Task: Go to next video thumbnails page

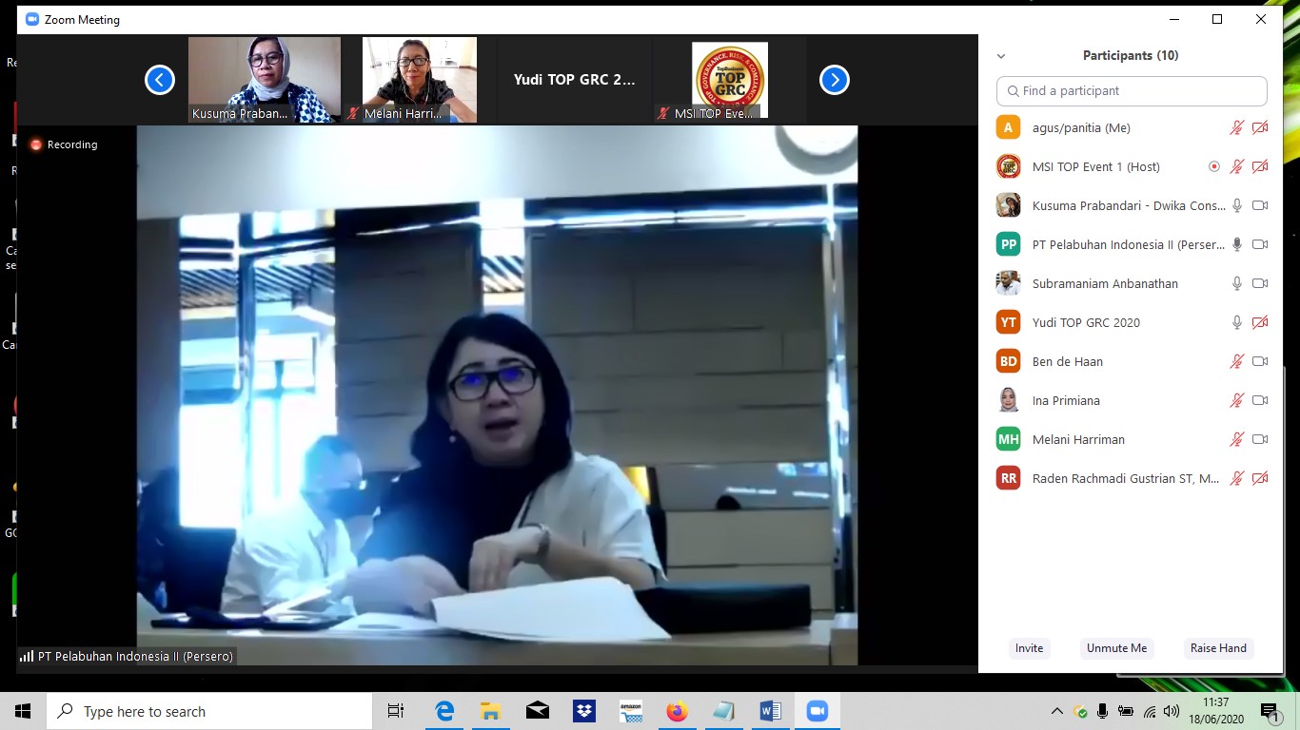Action: point(835,80)
